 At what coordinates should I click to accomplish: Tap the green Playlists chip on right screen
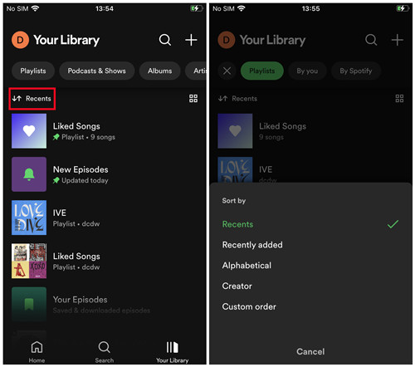(x=262, y=71)
